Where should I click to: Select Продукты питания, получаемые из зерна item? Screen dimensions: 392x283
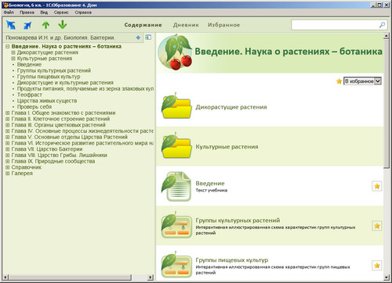coord(85,88)
